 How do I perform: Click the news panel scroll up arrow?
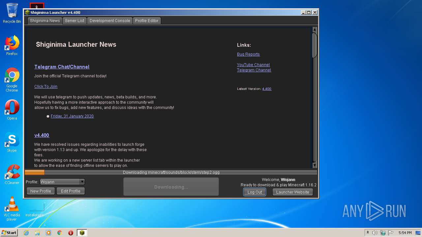(x=315, y=30)
